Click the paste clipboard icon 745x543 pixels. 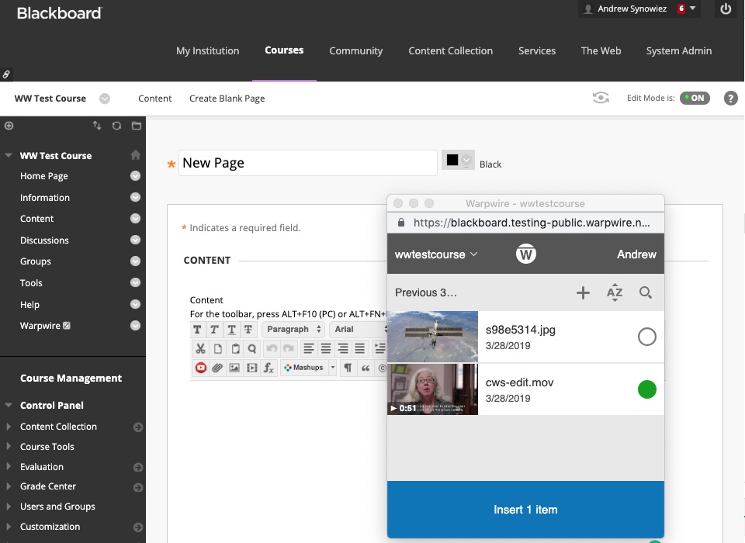pyautogui.click(x=235, y=349)
